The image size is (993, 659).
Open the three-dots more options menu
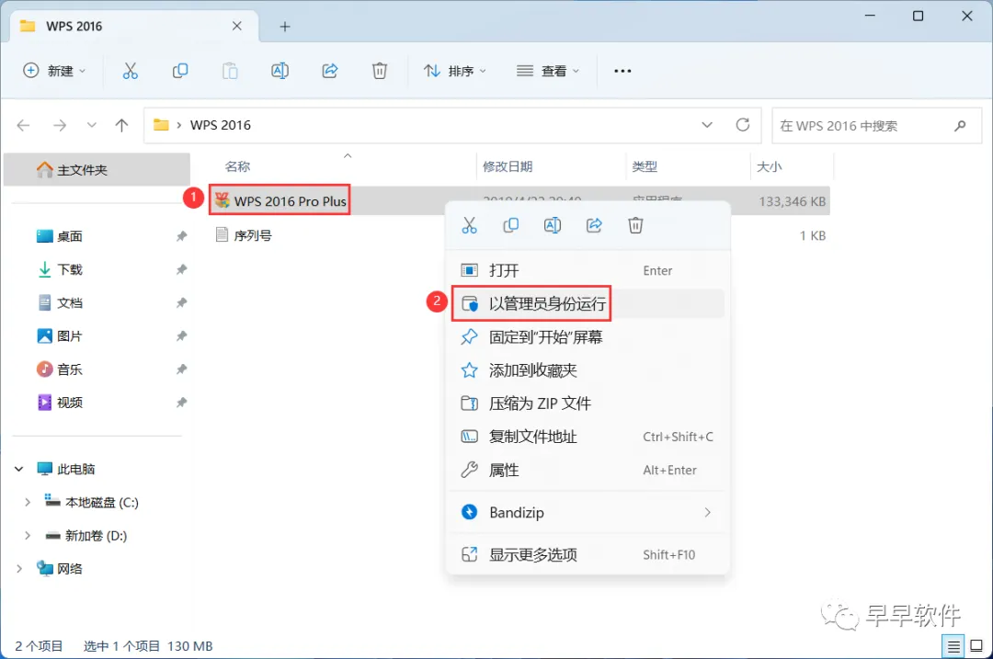(622, 71)
